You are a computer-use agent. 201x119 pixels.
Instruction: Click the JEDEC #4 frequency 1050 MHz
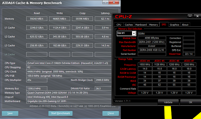click(x=145, y=65)
